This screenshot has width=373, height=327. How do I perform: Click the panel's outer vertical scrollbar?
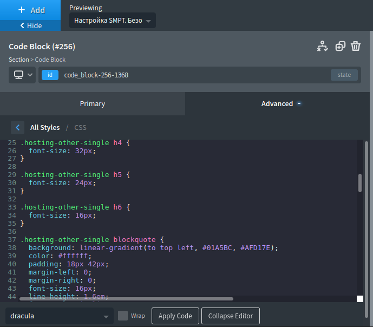[x=367, y=229]
